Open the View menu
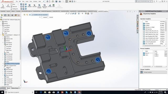The height and width of the screenshot is (94, 168). [x=23, y=2]
